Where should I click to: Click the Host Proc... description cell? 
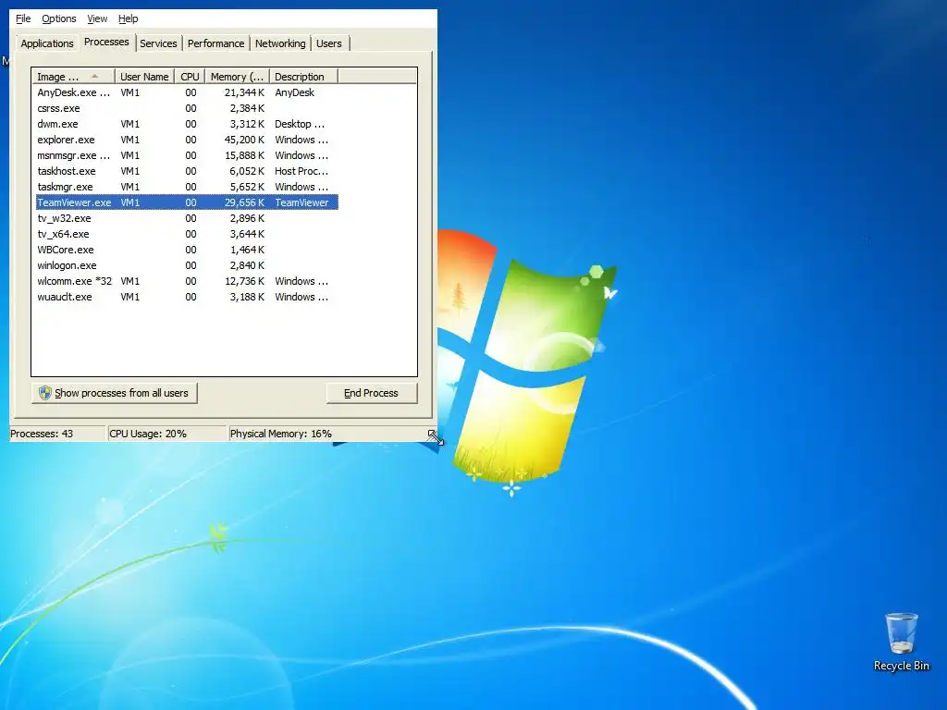tap(301, 171)
